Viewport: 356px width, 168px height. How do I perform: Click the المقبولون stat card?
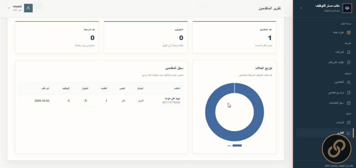click(146, 37)
